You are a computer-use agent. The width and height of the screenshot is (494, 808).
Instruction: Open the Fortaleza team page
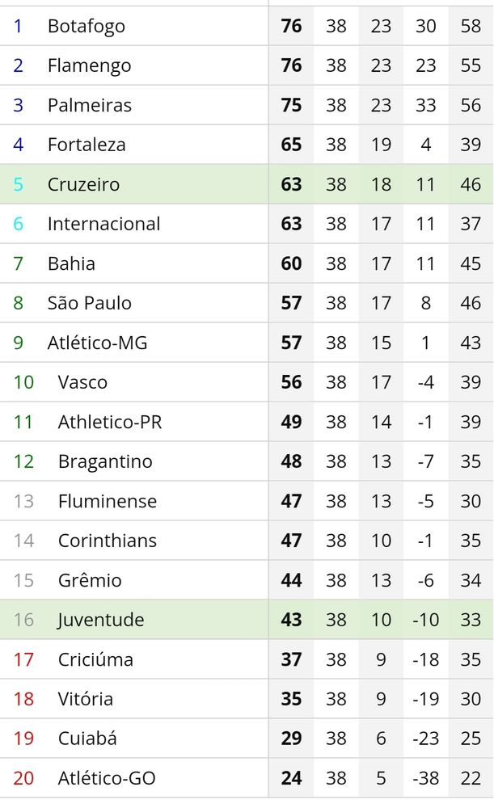(87, 145)
